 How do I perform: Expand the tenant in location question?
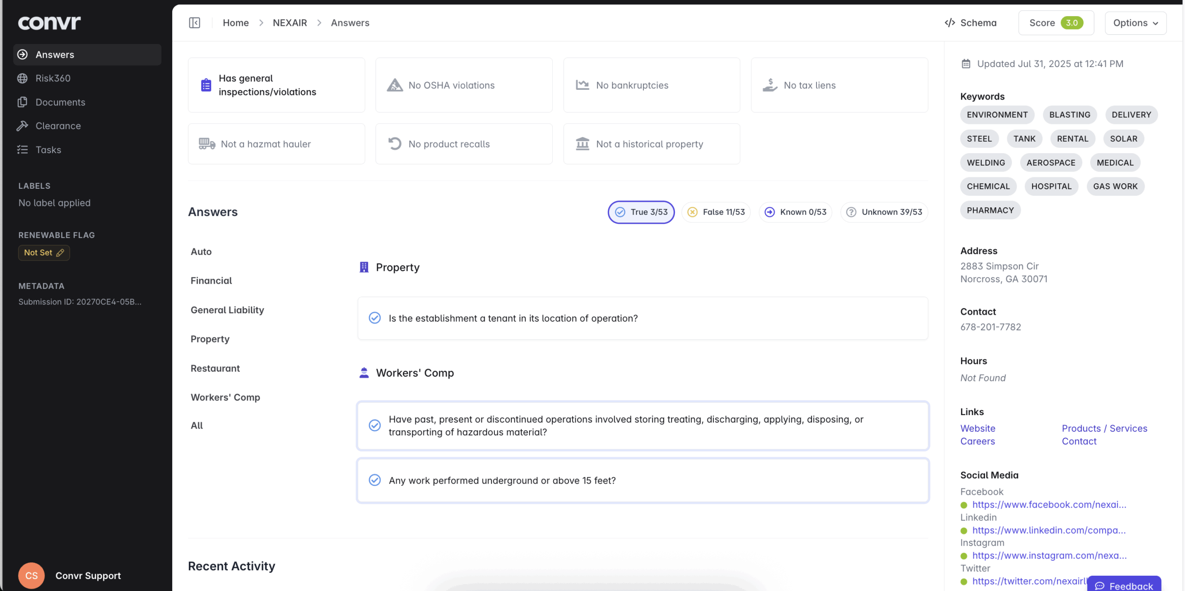click(x=642, y=318)
